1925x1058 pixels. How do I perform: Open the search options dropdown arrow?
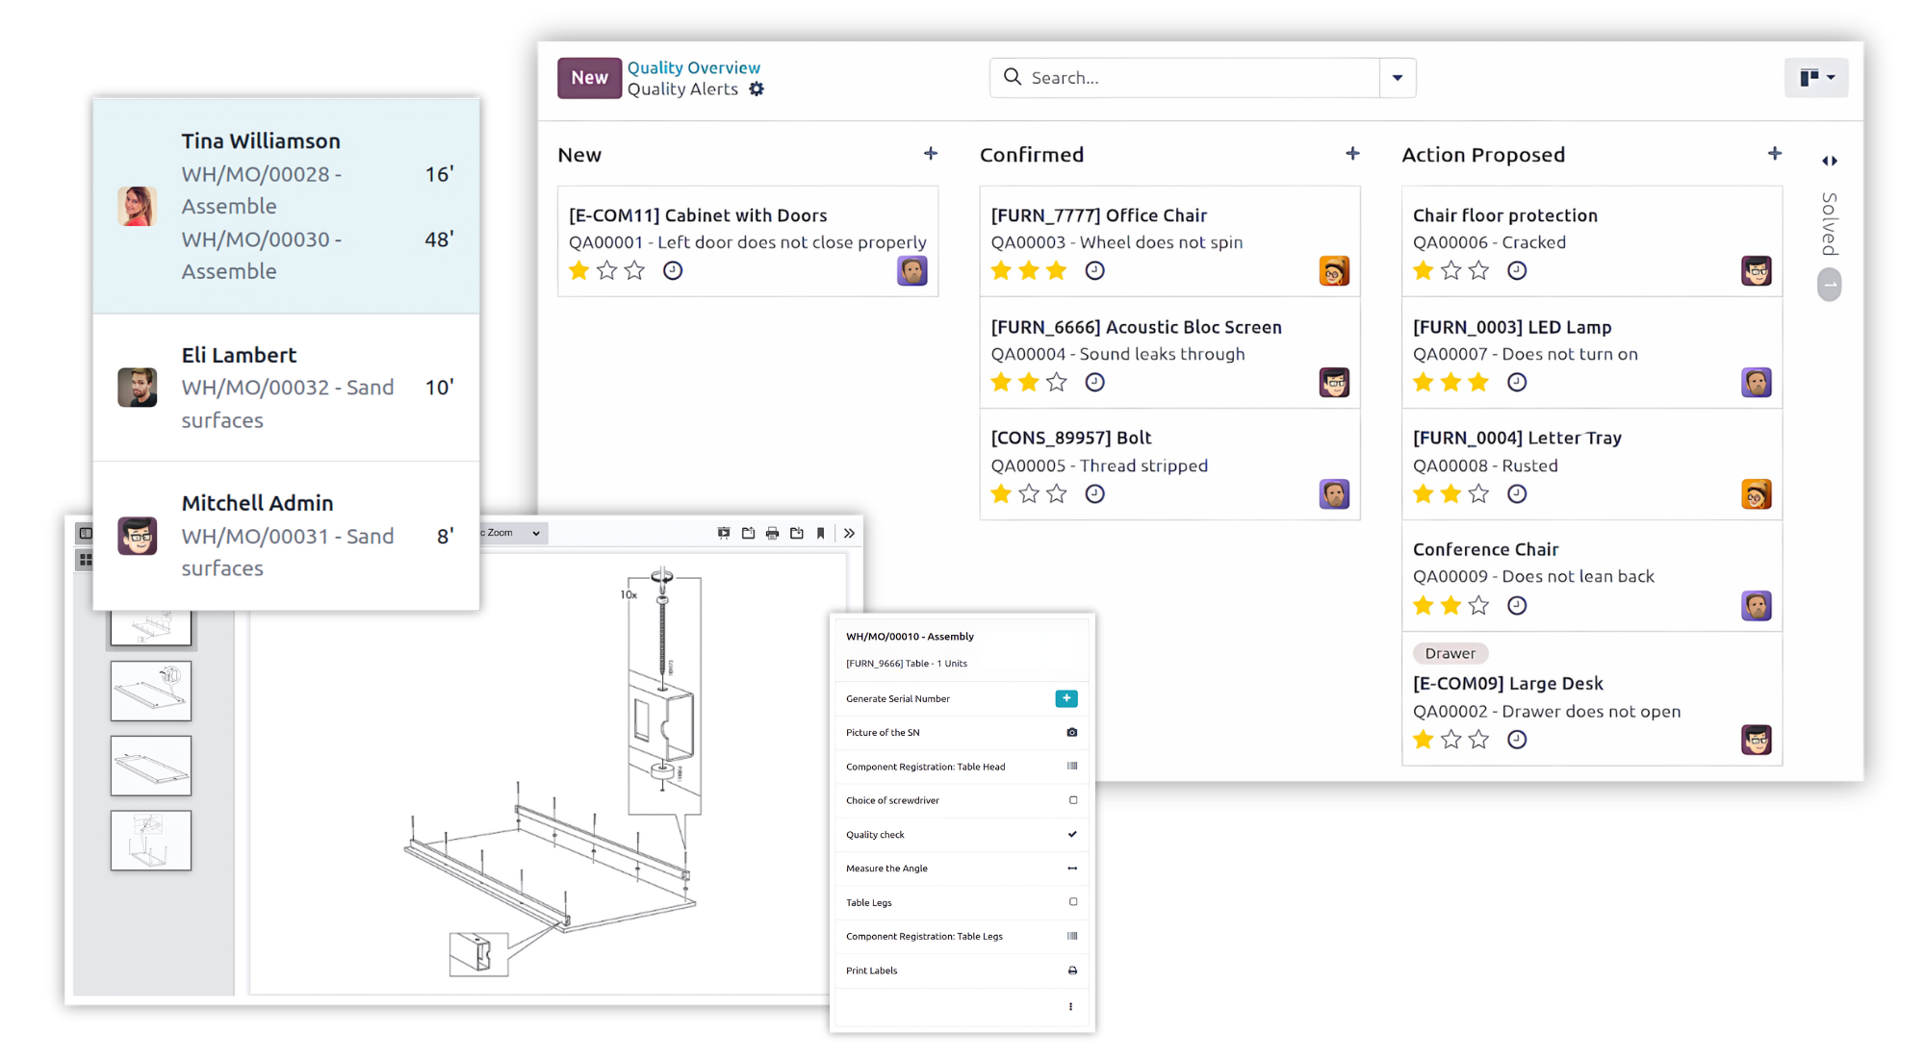[1397, 78]
